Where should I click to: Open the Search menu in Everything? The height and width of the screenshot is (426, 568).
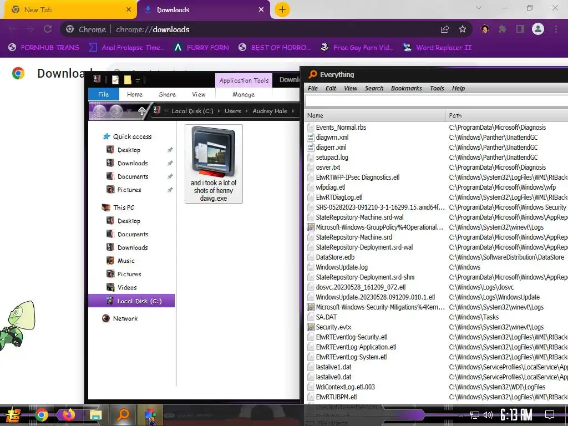click(x=374, y=88)
